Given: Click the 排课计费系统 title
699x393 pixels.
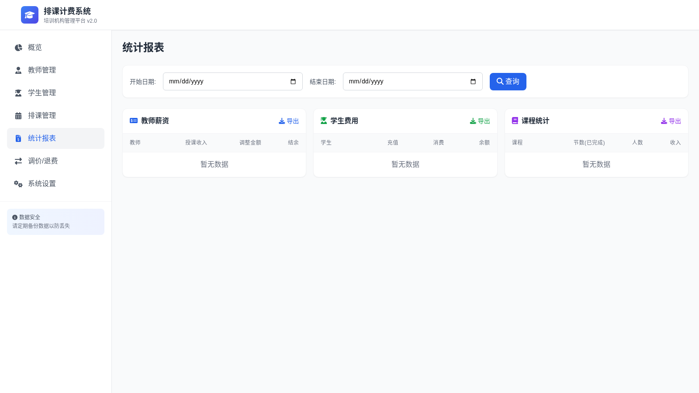Looking at the screenshot, I should pyautogui.click(x=67, y=11).
